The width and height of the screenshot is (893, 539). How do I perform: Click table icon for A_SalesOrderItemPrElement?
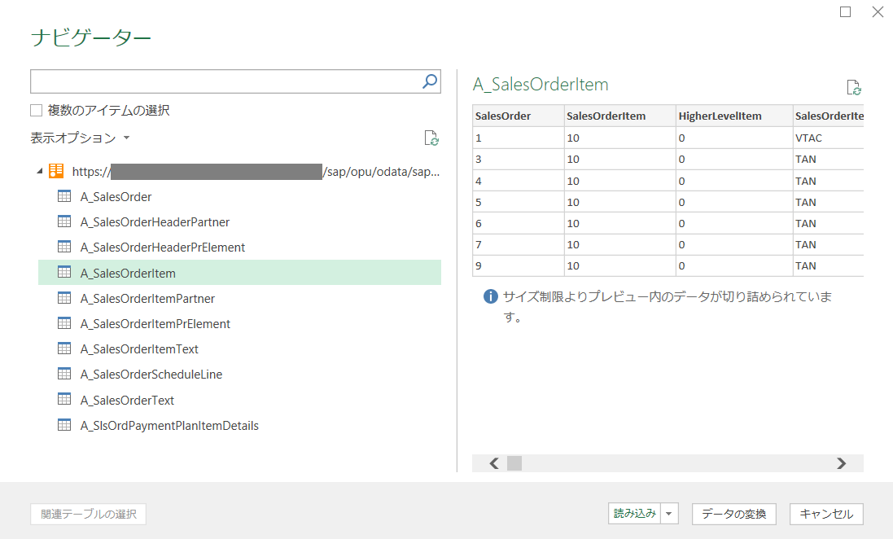click(64, 323)
